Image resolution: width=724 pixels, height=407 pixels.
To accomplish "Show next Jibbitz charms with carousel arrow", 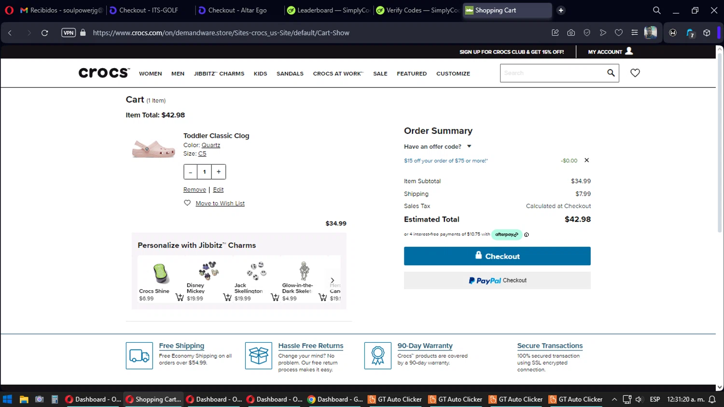I will pos(332,280).
